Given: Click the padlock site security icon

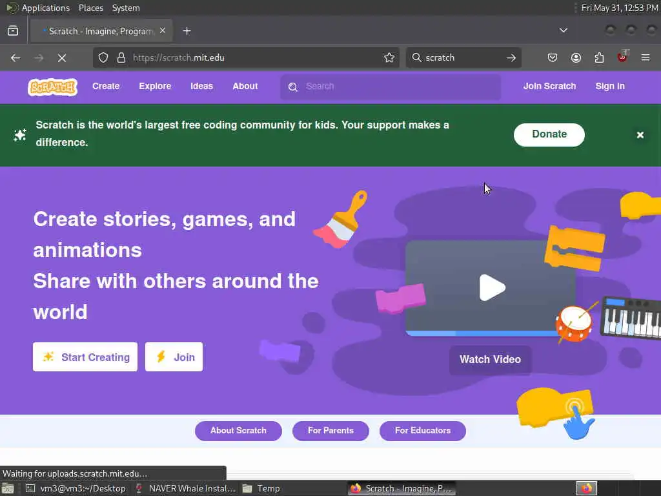Looking at the screenshot, I should coord(121,57).
